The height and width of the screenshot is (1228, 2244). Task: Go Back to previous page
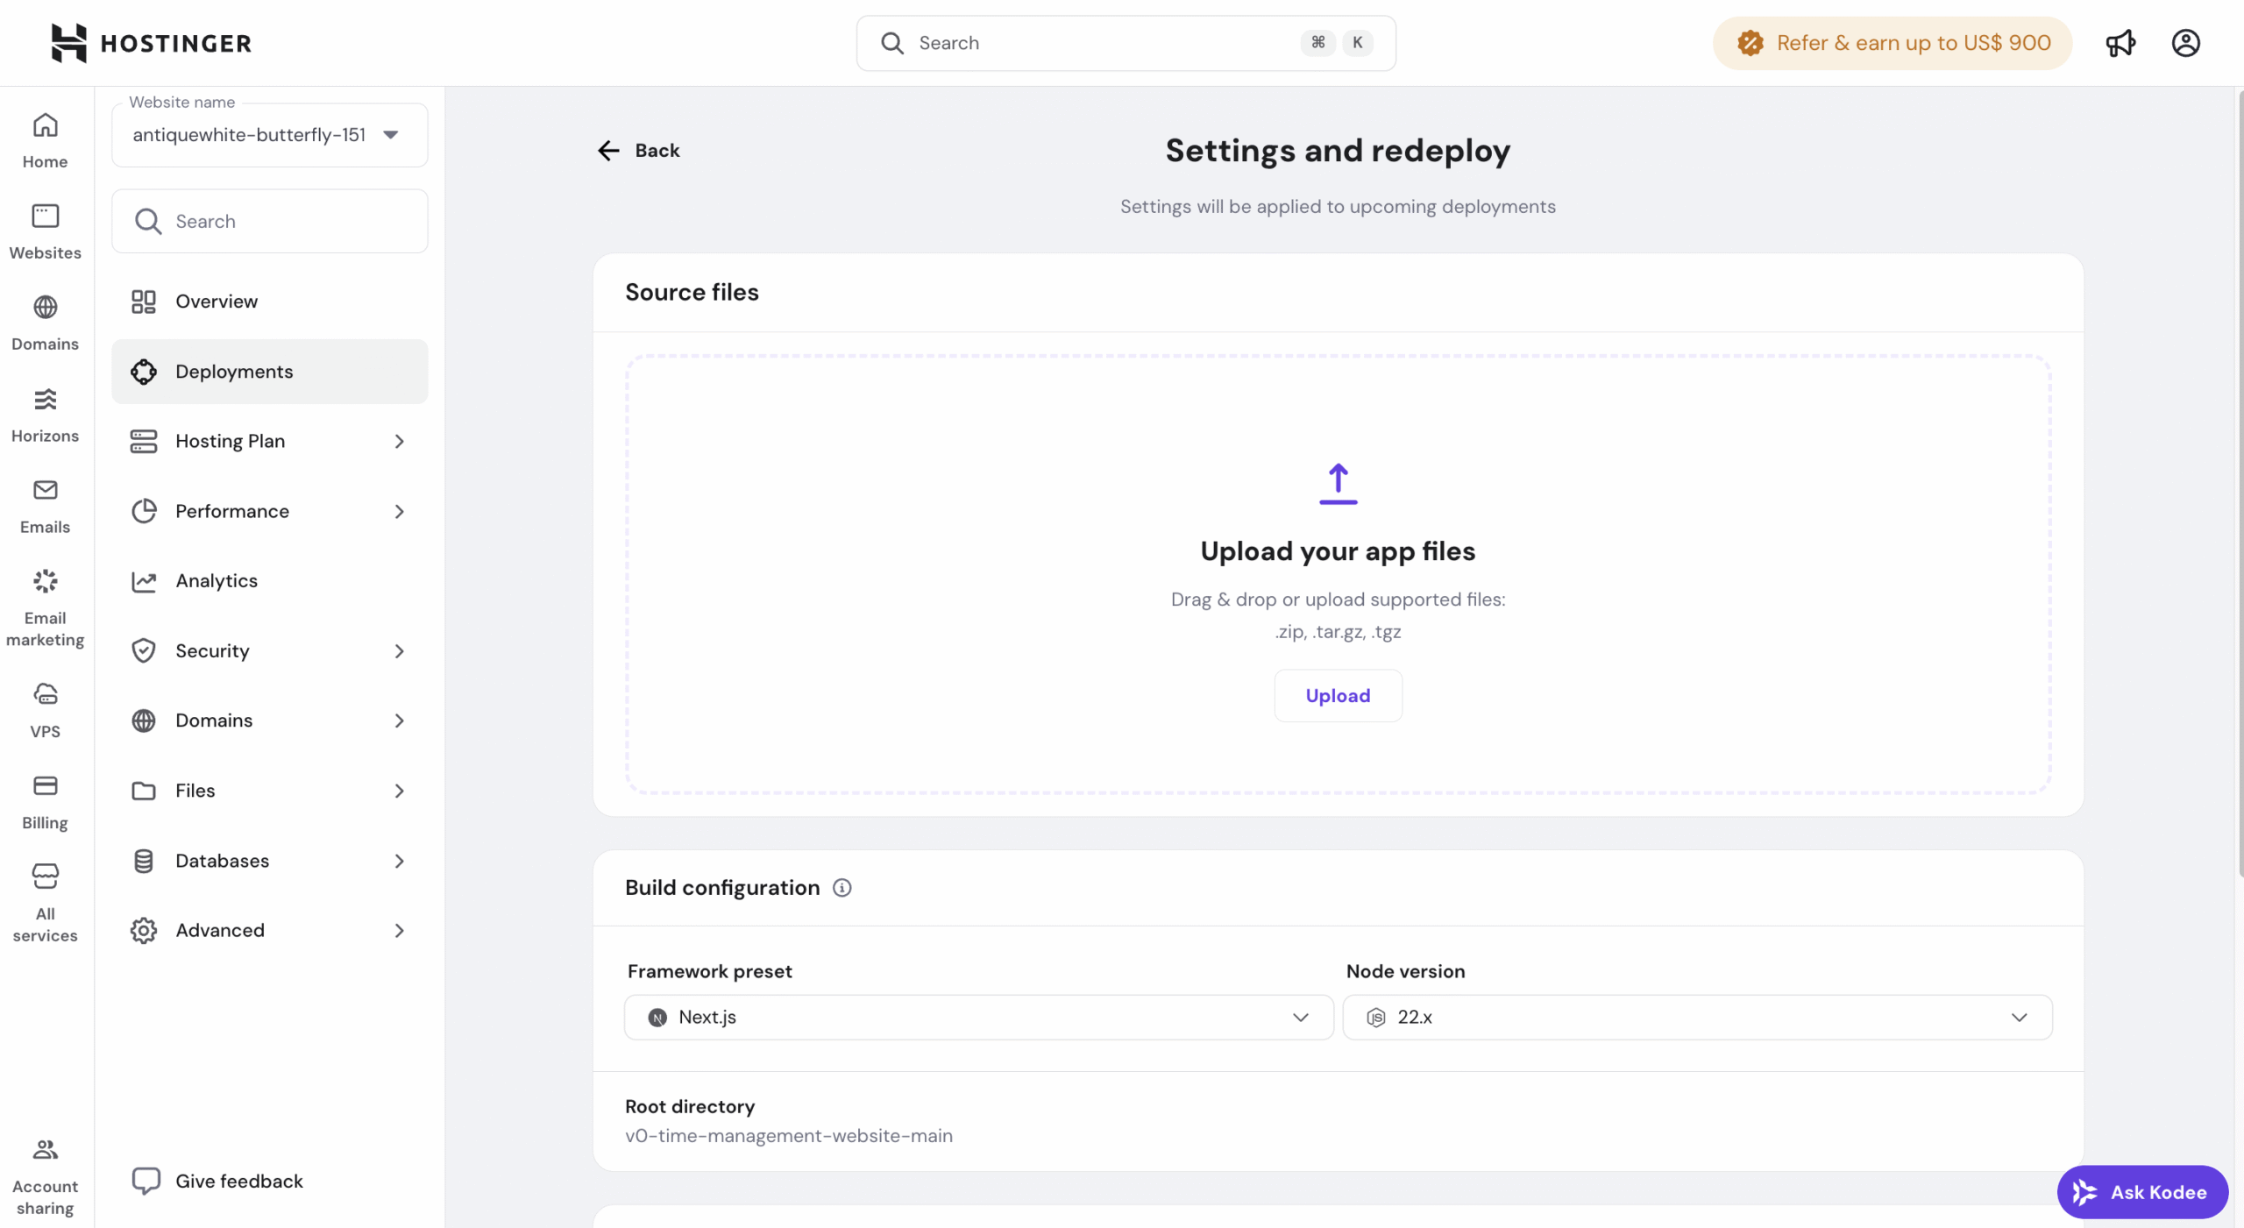tap(638, 151)
